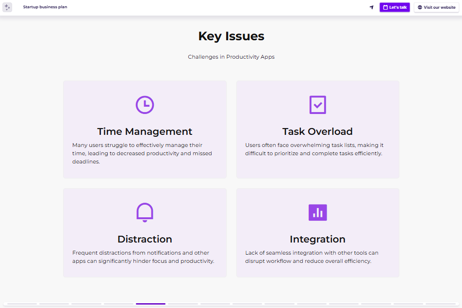Click the highlighted purple progress segment
462x308 pixels.
[150, 304]
